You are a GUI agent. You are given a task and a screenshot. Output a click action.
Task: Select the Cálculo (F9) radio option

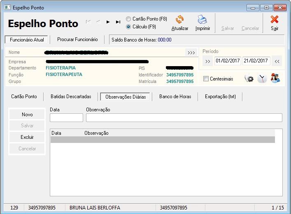pos(128,27)
